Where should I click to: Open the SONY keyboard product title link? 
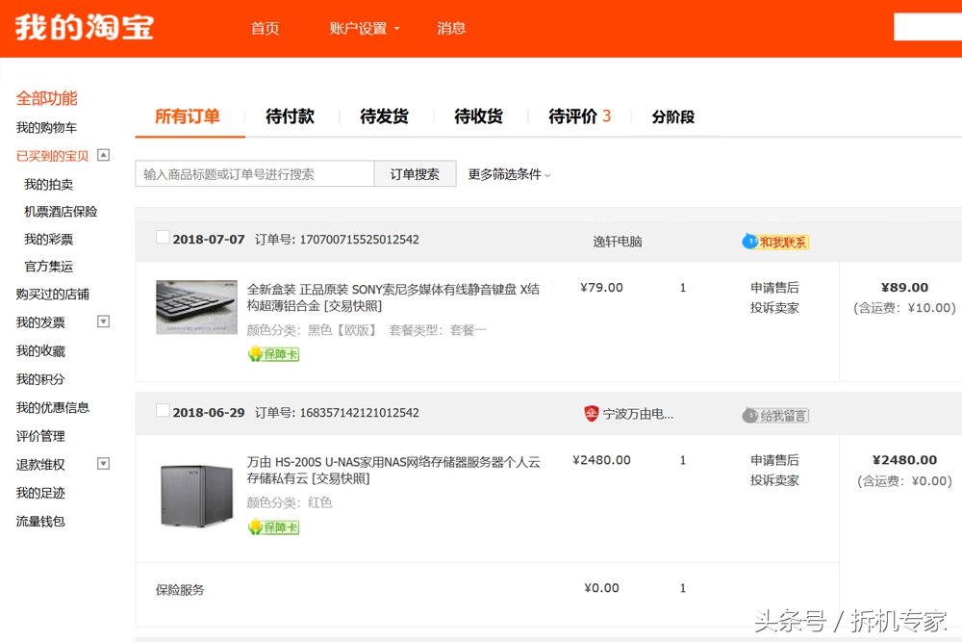coord(393,297)
